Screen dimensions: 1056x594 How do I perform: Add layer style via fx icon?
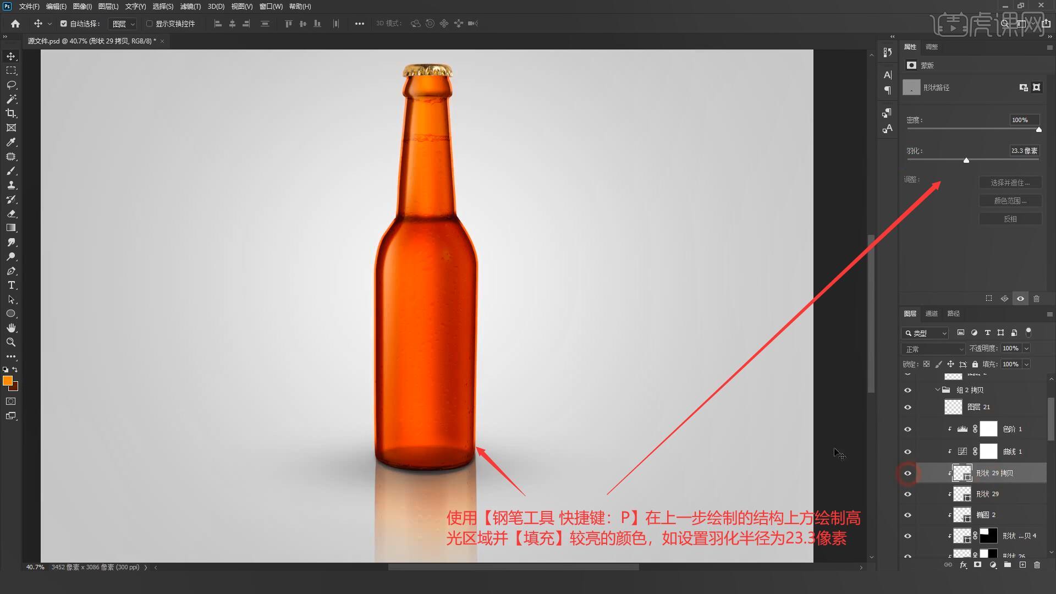[x=963, y=565]
